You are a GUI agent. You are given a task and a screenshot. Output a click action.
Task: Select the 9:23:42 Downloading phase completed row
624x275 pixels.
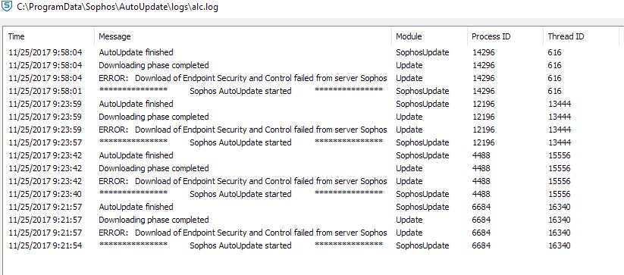pos(312,168)
